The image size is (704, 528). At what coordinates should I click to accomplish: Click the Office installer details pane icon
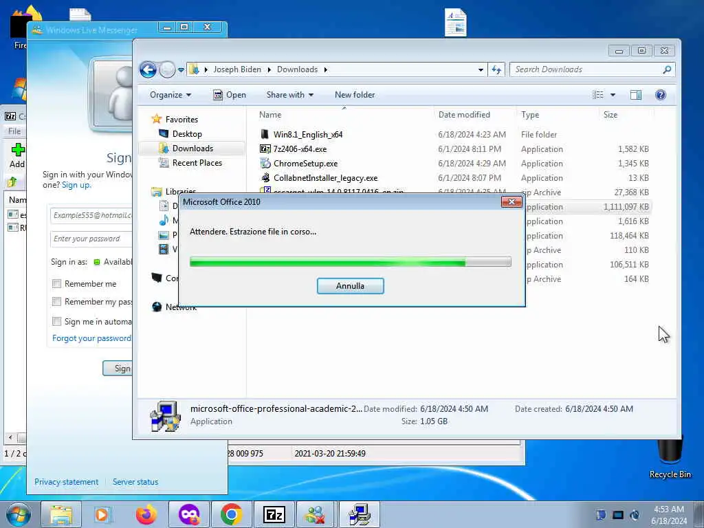click(x=165, y=416)
